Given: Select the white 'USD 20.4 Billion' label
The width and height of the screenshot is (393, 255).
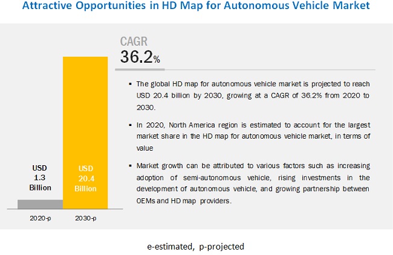Looking at the screenshot, I should (86, 177).
